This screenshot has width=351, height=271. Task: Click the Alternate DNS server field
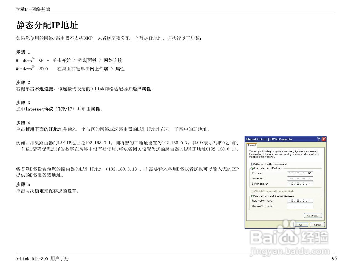point(300,206)
